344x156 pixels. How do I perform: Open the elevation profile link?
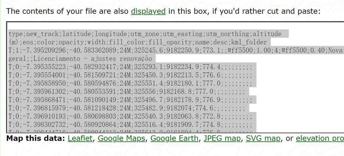[x=319, y=138]
